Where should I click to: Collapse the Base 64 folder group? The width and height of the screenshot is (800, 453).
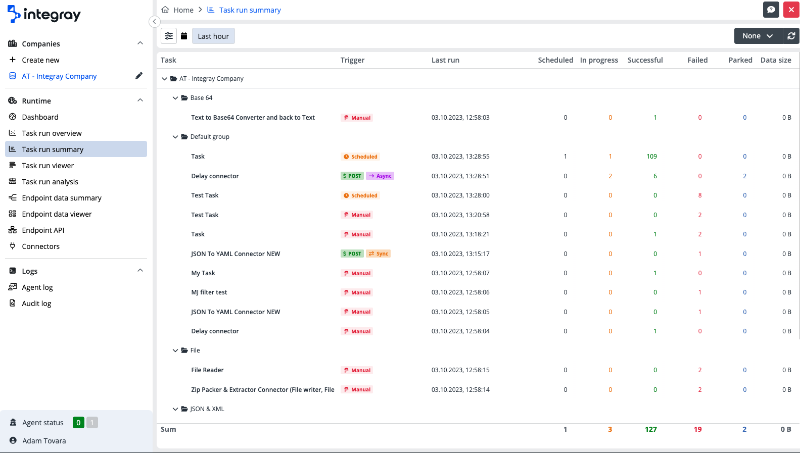(175, 98)
